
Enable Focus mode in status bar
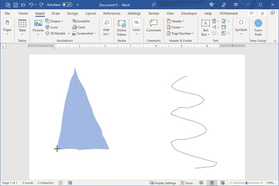[186, 183]
